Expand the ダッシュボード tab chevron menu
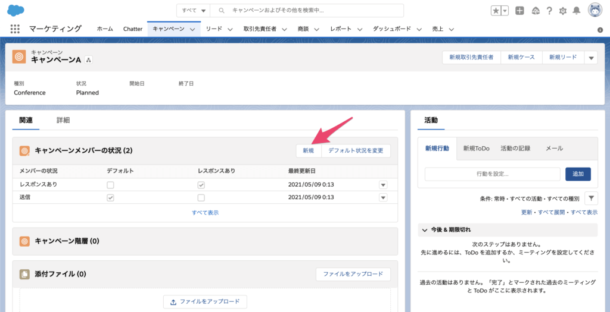The image size is (610, 312). click(x=419, y=29)
